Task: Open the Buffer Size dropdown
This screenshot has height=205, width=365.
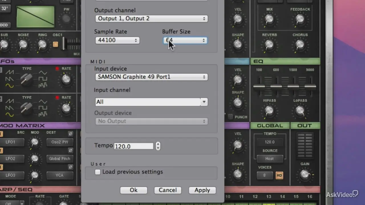Action: [x=185, y=40]
